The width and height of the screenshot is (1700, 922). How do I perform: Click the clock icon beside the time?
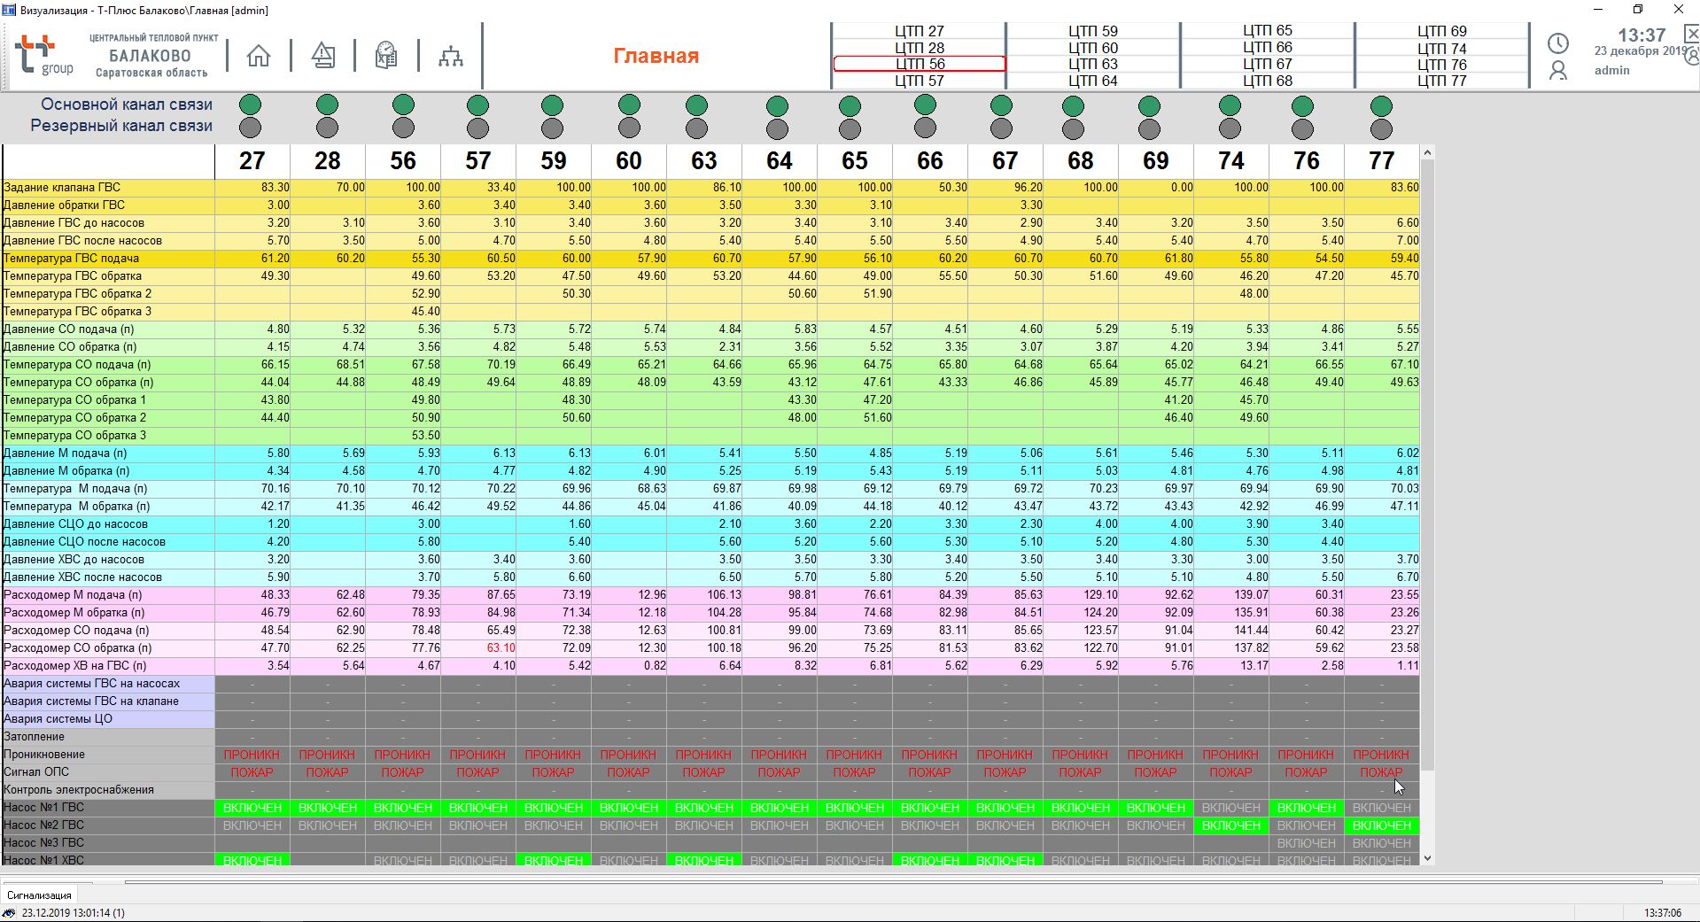[1557, 43]
